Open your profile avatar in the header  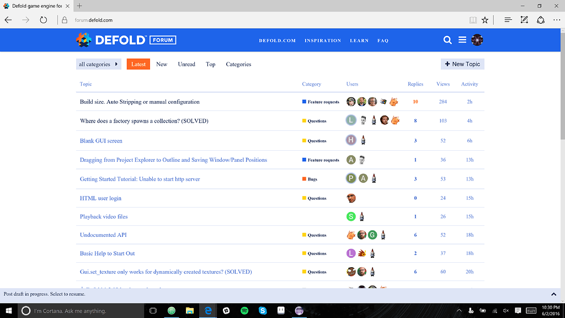click(x=477, y=40)
